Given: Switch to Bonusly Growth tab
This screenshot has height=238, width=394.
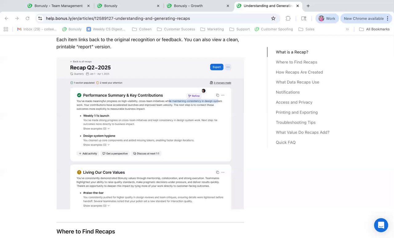Looking at the screenshot, I should pyautogui.click(x=188, y=6).
